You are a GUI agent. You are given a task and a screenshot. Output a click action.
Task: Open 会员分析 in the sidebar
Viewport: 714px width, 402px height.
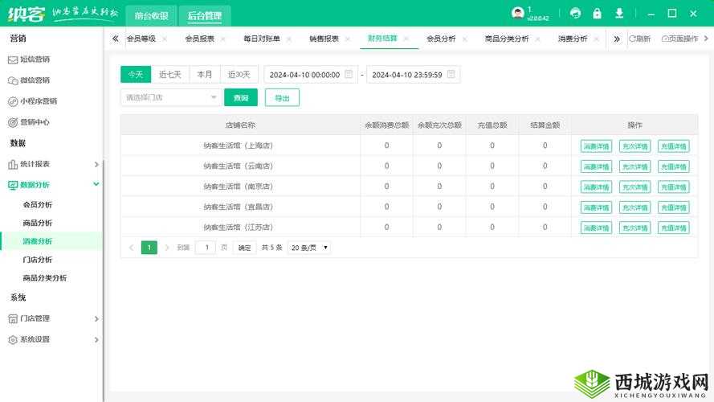pos(37,205)
